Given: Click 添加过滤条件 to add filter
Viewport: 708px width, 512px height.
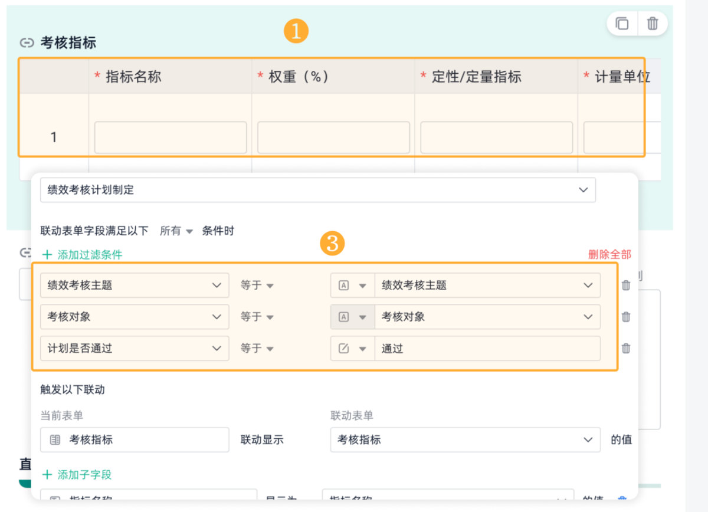Looking at the screenshot, I should (83, 255).
